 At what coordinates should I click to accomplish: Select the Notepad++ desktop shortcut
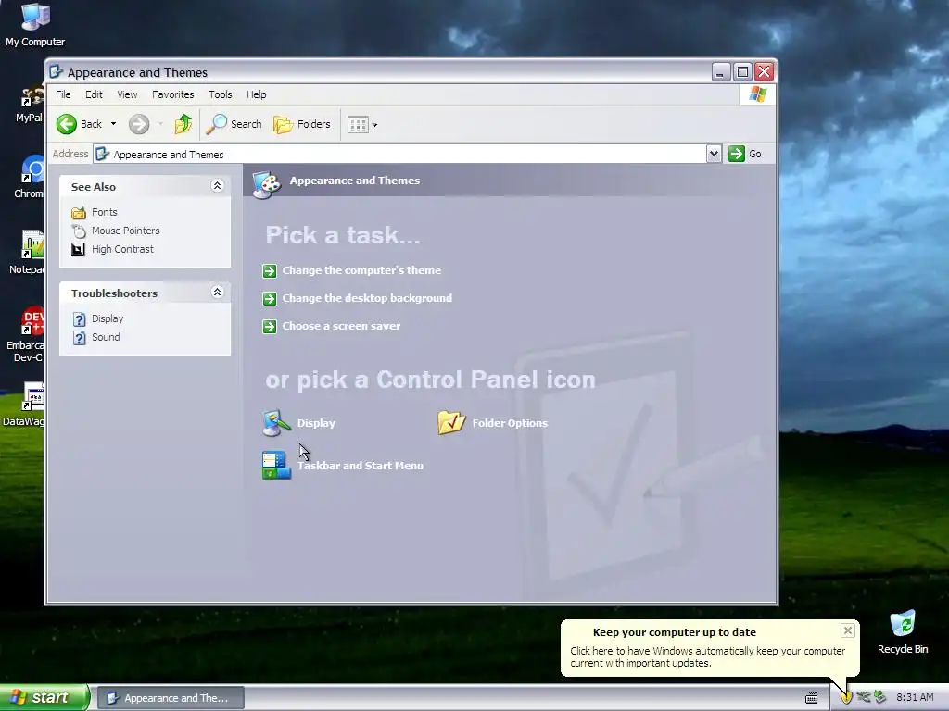[x=27, y=252]
